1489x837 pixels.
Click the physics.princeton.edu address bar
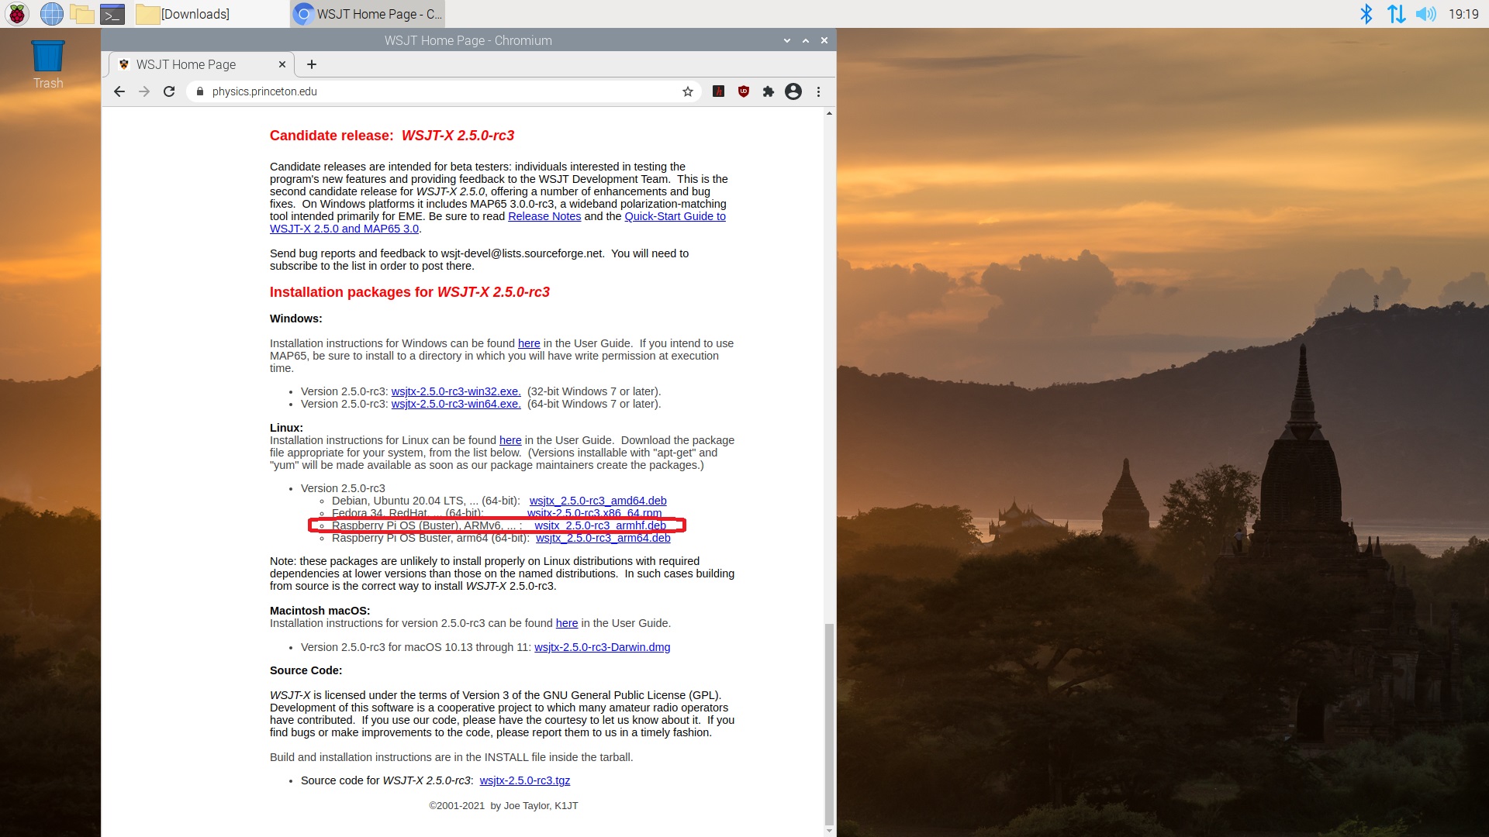(x=434, y=91)
